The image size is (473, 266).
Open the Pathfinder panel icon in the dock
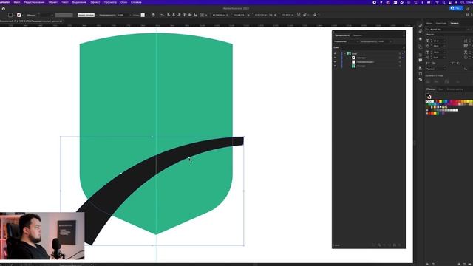[421, 79]
